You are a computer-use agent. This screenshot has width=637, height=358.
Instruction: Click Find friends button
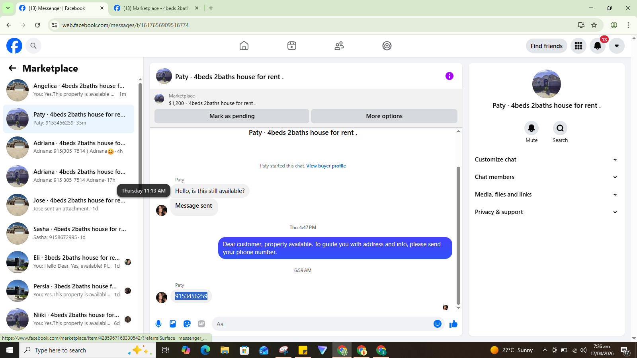547,46
